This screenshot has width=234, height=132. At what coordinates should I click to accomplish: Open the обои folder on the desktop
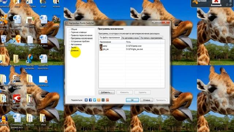pyautogui.click(x=43, y=120)
